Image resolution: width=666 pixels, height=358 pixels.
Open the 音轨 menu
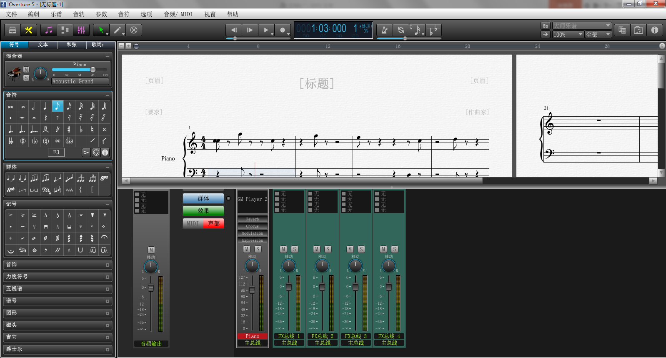[79, 14]
